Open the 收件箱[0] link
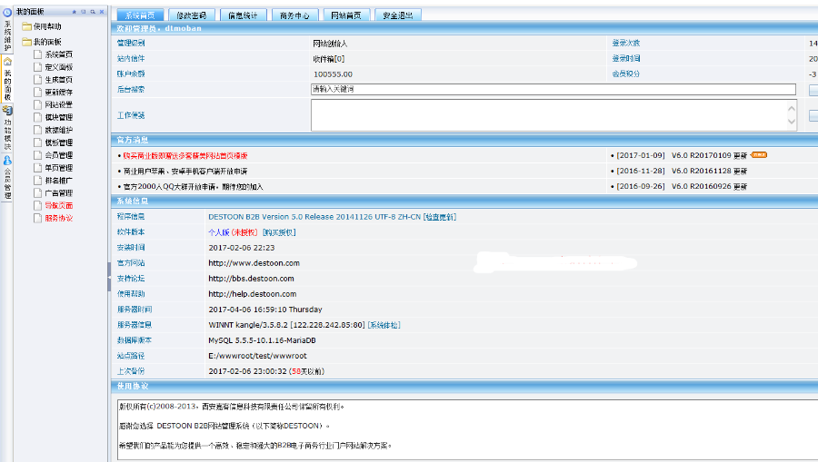 click(329, 59)
